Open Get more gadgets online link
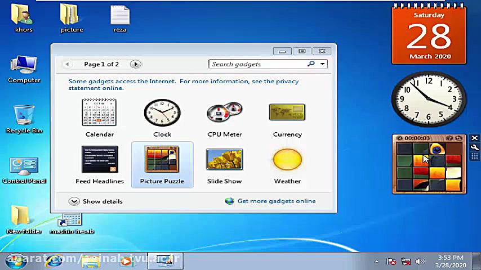The image size is (481, 270). (x=270, y=201)
